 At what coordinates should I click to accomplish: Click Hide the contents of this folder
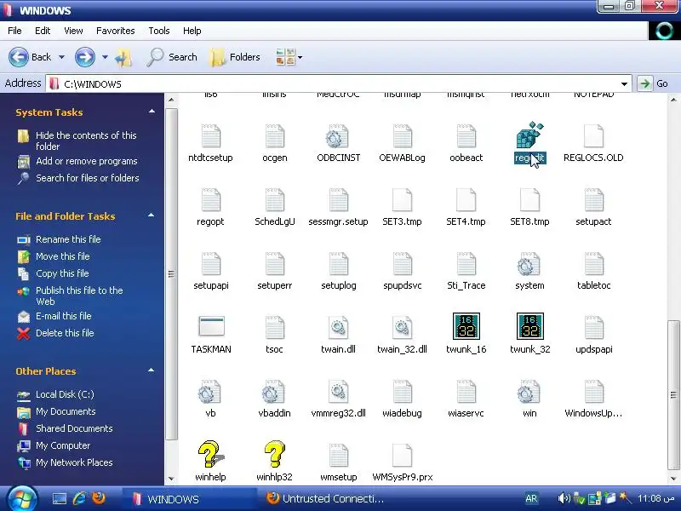tap(86, 141)
